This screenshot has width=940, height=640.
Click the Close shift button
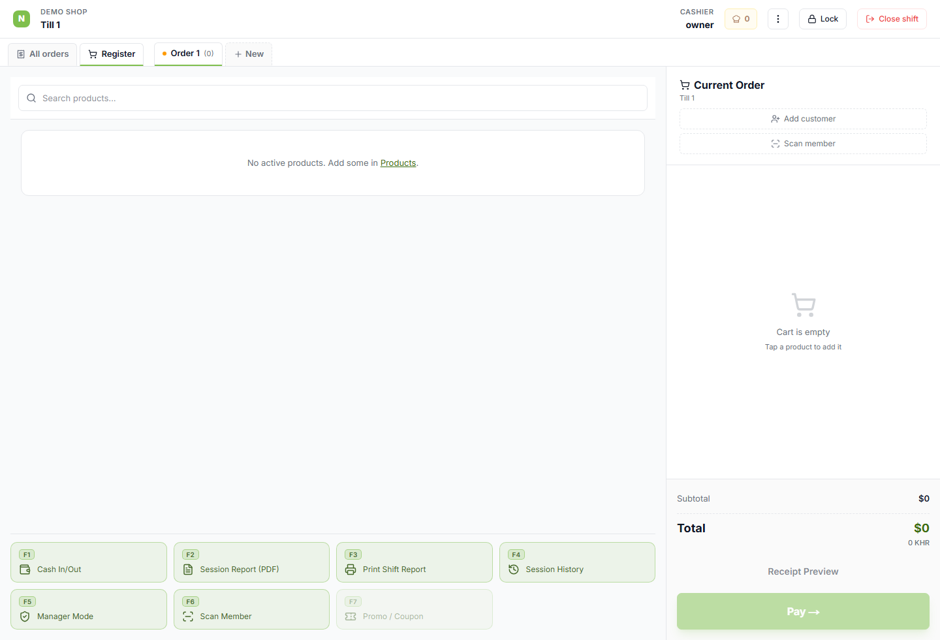point(892,19)
